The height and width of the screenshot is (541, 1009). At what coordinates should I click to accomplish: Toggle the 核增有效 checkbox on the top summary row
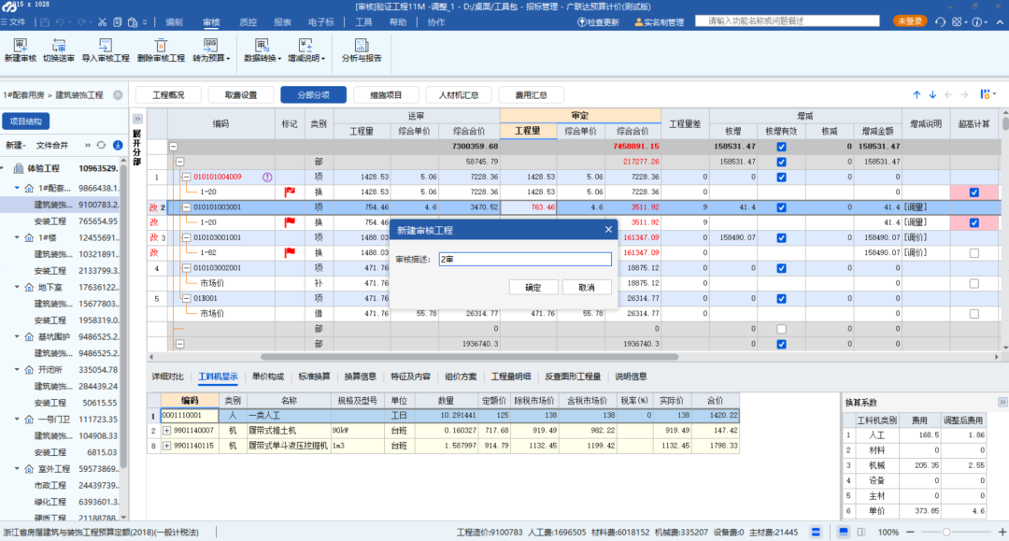click(x=781, y=147)
